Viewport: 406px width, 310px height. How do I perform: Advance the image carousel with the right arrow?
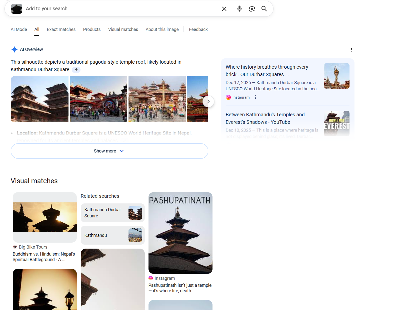pos(208,101)
